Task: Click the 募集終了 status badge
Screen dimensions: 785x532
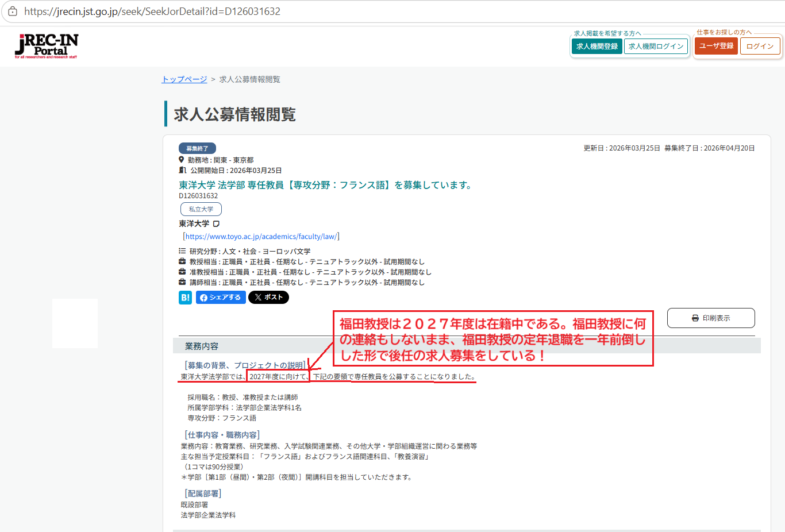Action: tap(197, 148)
